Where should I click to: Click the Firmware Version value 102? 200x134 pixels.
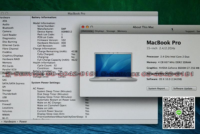click(63, 40)
